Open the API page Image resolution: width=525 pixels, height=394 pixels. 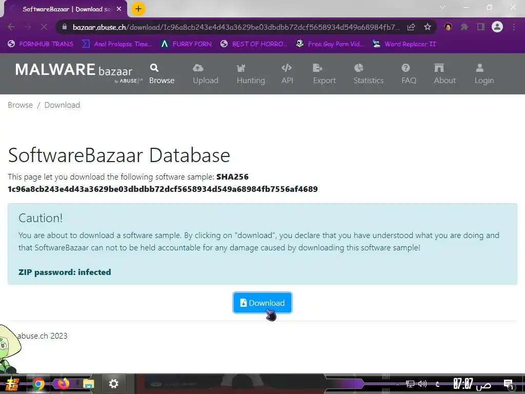(x=287, y=74)
